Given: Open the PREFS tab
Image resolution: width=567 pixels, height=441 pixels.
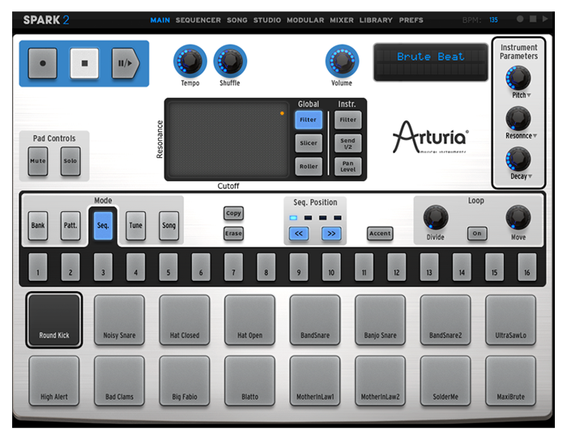Looking at the screenshot, I should click(x=411, y=20).
